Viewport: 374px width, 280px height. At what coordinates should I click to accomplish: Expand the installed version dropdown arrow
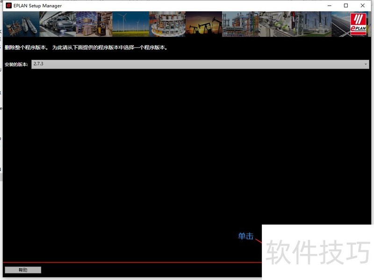(x=366, y=64)
